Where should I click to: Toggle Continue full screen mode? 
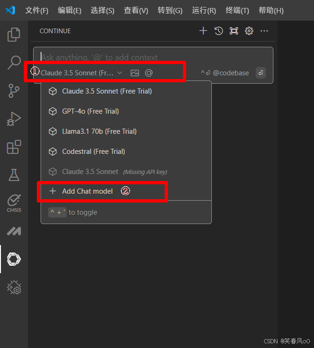point(234,30)
